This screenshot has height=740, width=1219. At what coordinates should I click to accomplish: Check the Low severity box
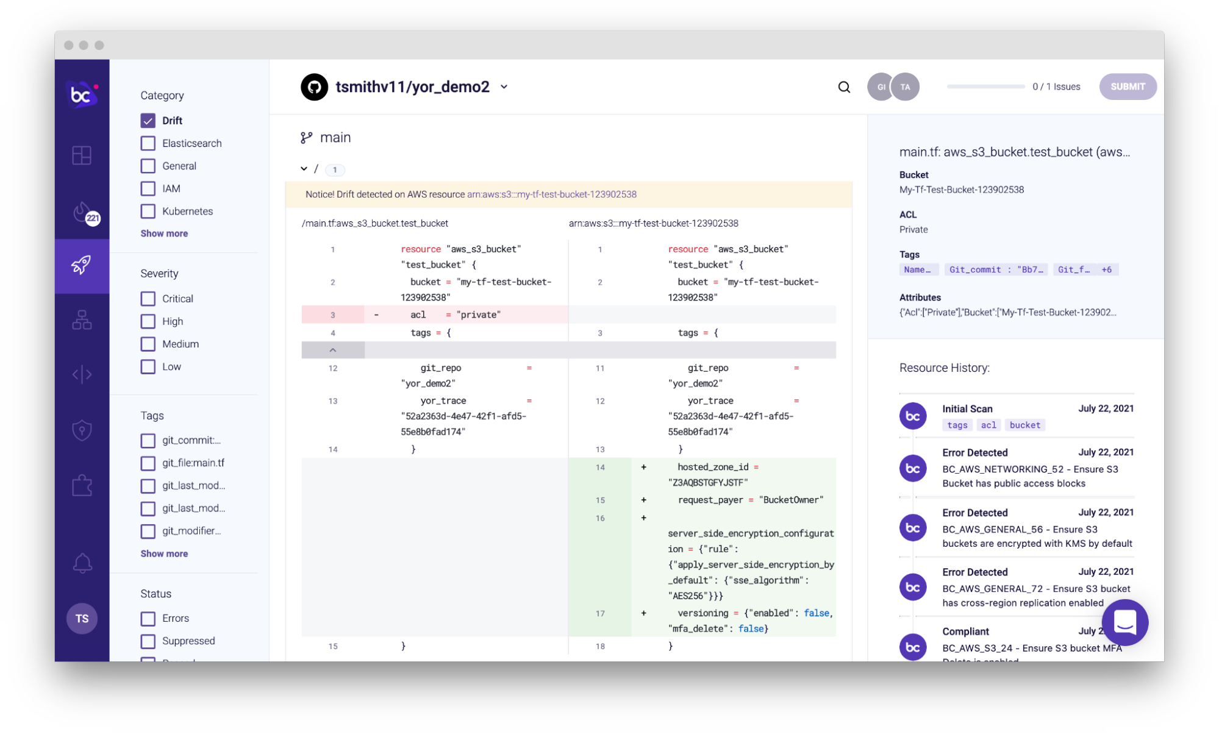coord(148,366)
